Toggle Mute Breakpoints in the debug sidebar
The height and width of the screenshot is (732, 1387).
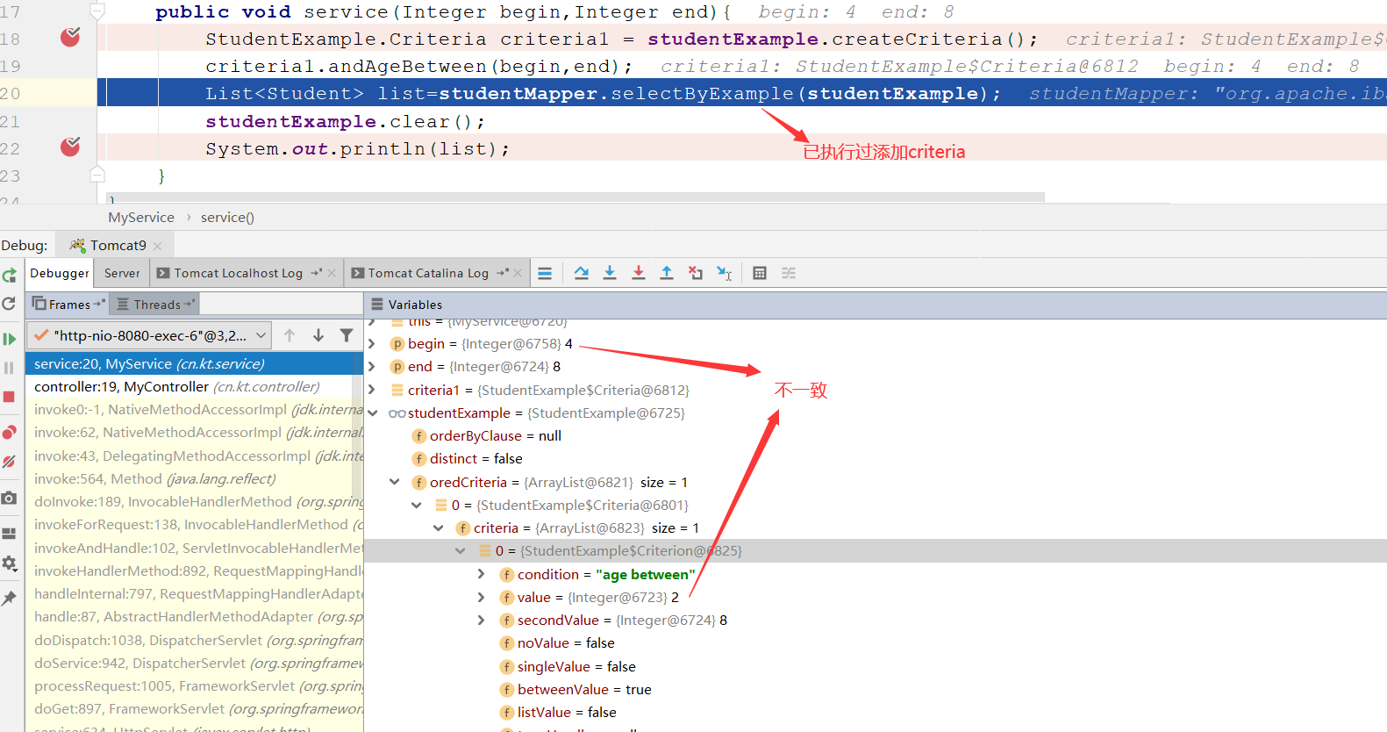coord(10,461)
